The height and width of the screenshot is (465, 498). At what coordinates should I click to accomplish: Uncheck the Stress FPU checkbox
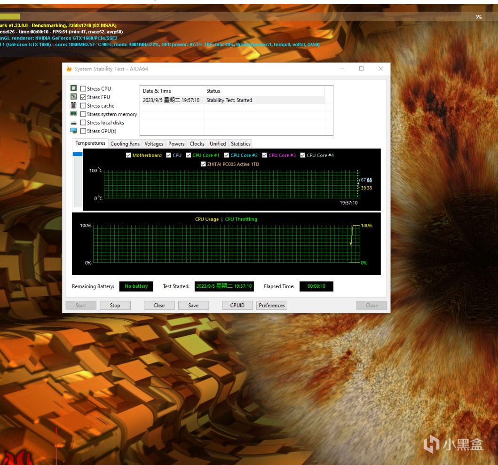click(x=83, y=97)
